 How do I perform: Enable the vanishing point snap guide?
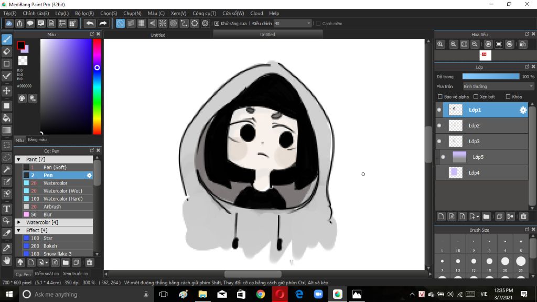coord(152,23)
